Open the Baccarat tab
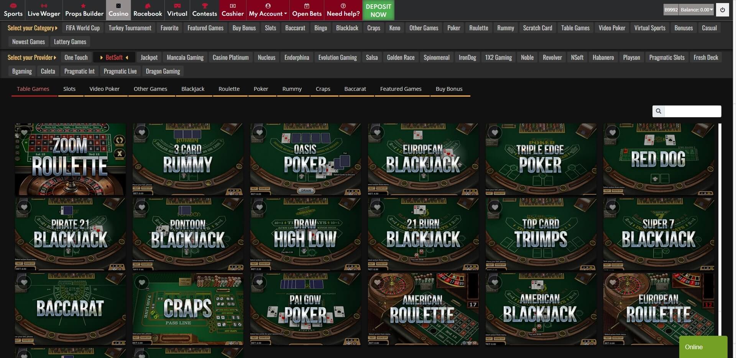 click(x=355, y=89)
